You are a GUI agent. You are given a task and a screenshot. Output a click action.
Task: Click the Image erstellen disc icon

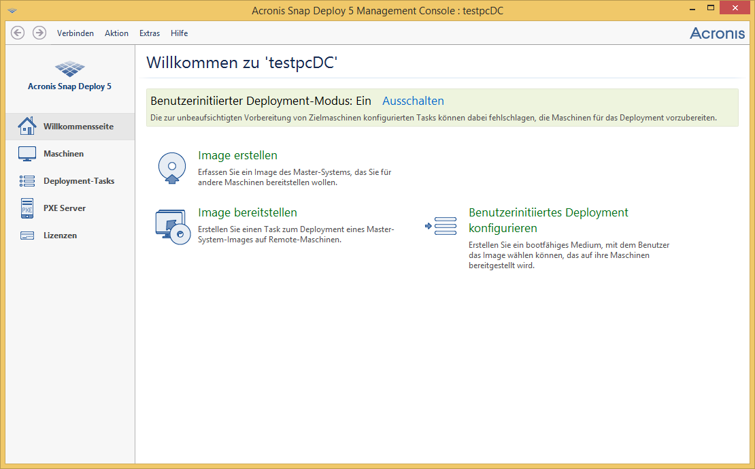click(x=172, y=168)
